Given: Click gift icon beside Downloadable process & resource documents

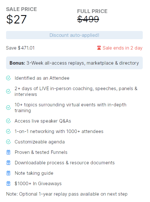Looking at the screenshot, I should [8, 163].
